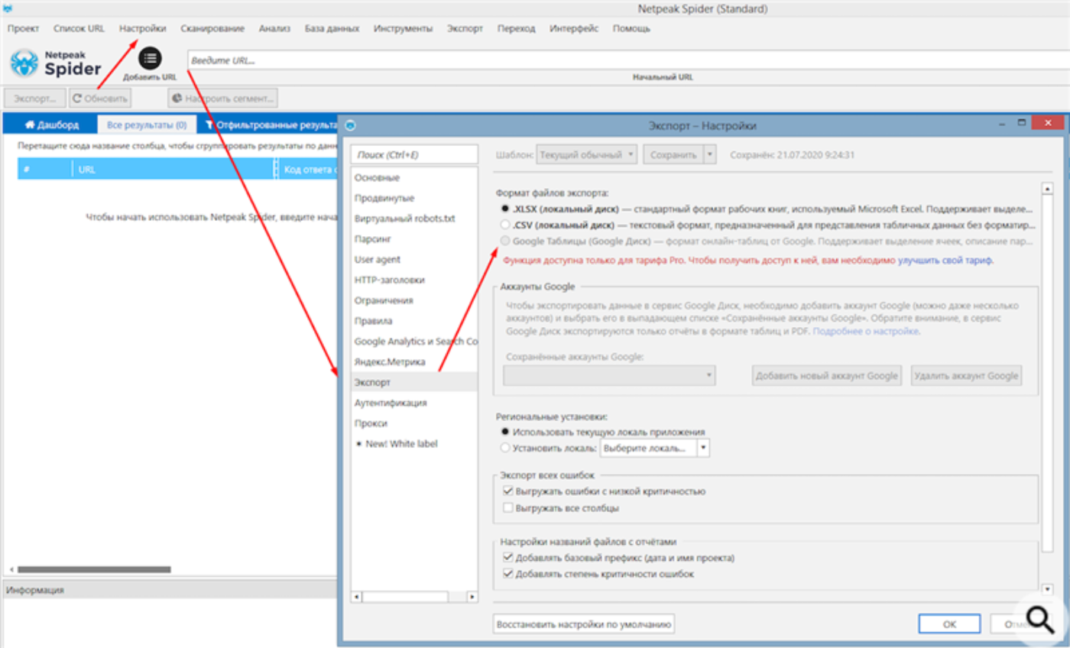The height and width of the screenshot is (648, 1070).
Task: Toggle Добавлять базовый префикс checkbox
Action: click(507, 558)
